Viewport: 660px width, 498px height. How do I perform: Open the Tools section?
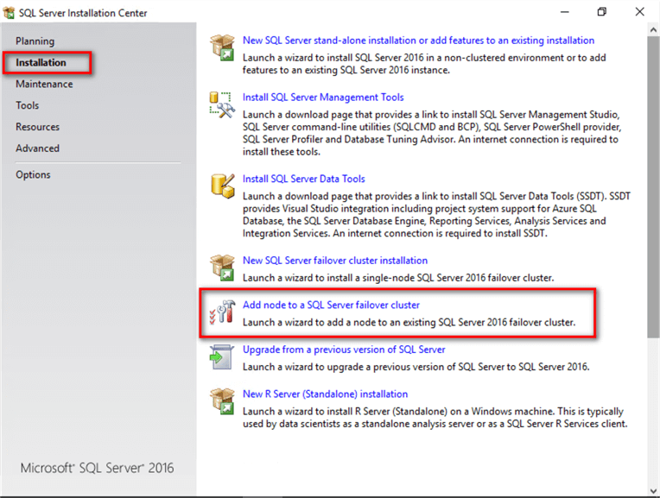click(28, 105)
